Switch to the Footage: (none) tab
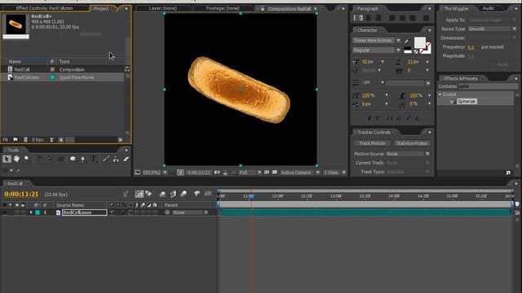This screenshot has width=522, height=293. pos(223,8)
